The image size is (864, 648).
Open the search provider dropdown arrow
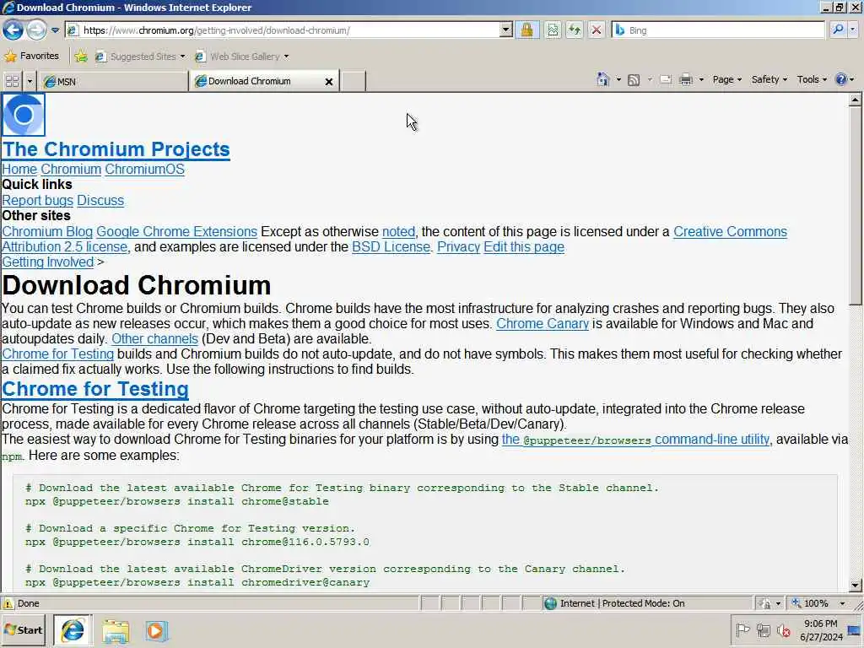[x=853, y=30]
